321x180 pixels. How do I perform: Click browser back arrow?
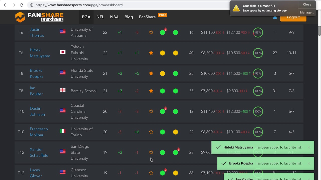click(6, 5)
